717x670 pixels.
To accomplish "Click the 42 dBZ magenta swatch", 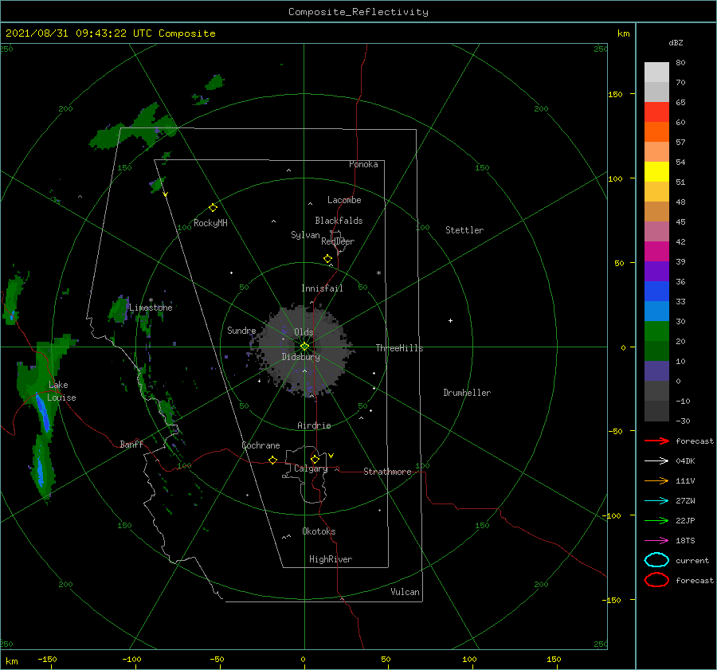I will click(x=656, y=251).
